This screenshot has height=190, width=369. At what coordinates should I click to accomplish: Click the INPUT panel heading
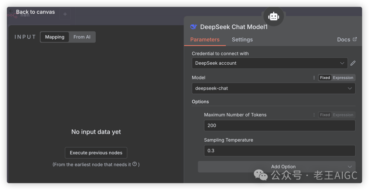25,37
